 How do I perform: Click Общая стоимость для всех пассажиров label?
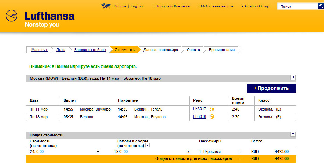(x=193, y=159)
